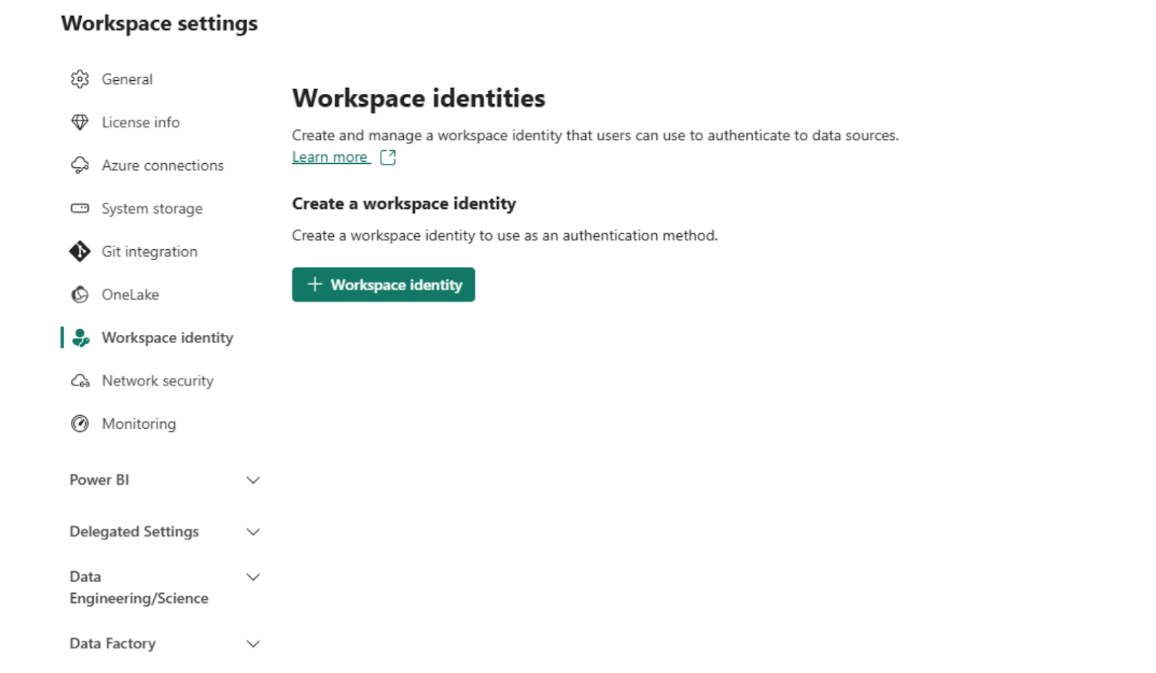Expand the Data Factory section

pos(253,643)
